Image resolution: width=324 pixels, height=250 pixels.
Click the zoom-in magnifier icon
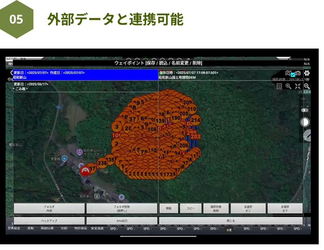288,86
